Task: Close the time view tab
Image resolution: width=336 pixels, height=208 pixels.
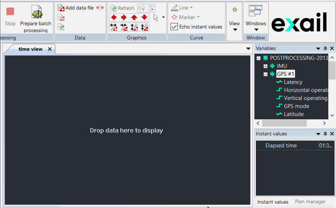Action: pos(50,49)
